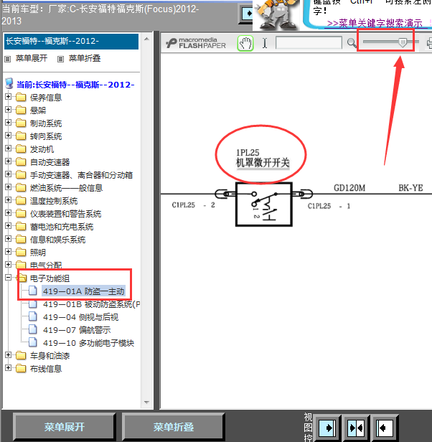This screenshot has width=432, height=442.
Task: Click the 照明 folder icon
Action: pyautogui.click(x=21, y=252)
